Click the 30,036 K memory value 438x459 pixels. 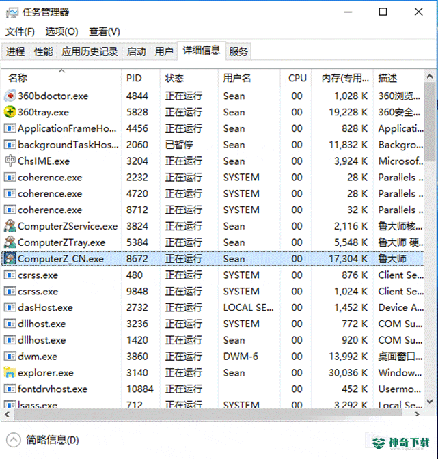click(x=348, y=373)
